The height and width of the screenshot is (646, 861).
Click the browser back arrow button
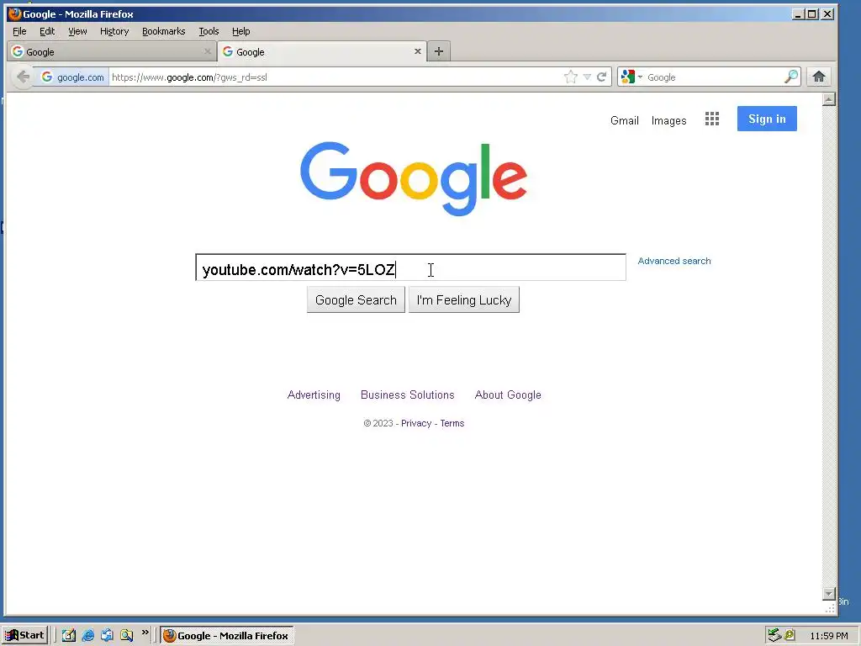point(23,77)
